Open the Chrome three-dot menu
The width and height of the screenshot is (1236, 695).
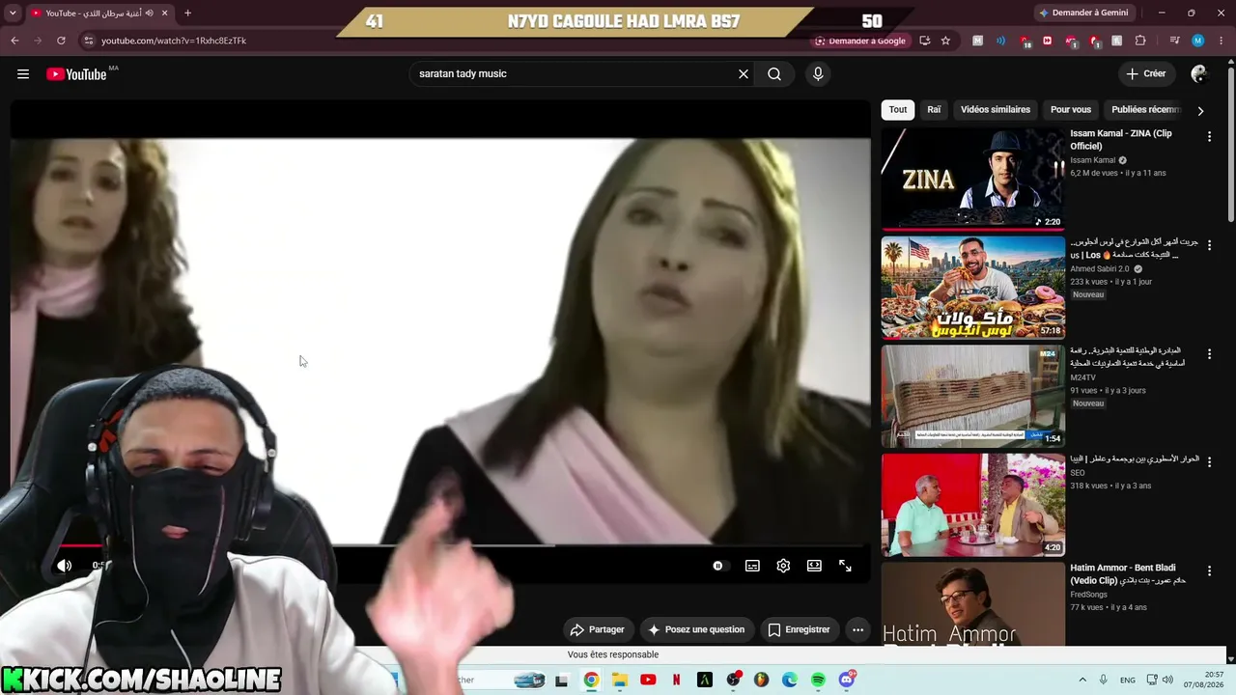(1221, 41)
